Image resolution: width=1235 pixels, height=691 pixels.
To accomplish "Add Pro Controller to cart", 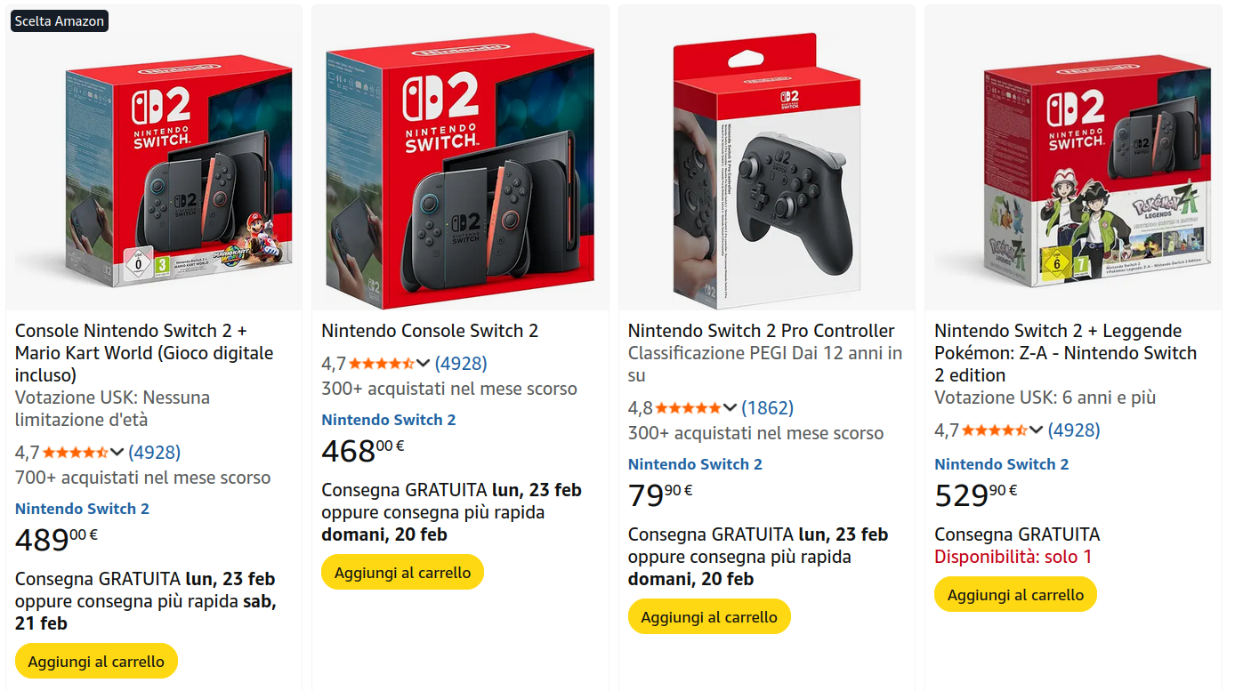I will tap(709, 617).
